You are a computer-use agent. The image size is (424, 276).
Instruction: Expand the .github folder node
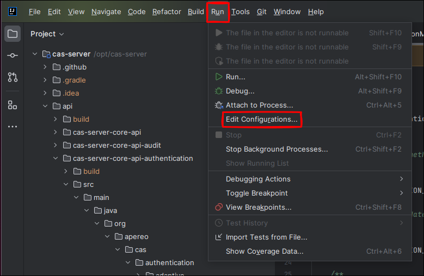tap(46, 67)
